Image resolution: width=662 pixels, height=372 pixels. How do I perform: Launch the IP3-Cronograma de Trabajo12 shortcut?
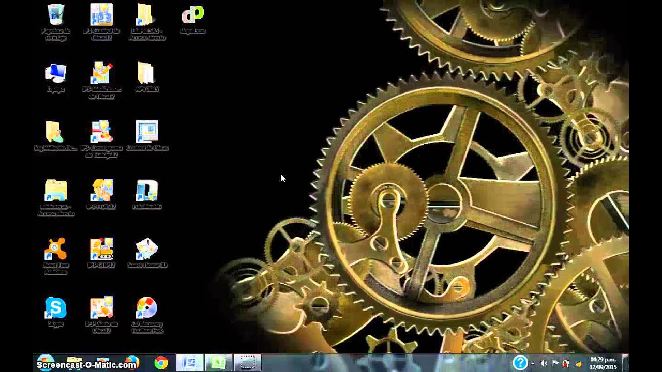coord(101,139)
